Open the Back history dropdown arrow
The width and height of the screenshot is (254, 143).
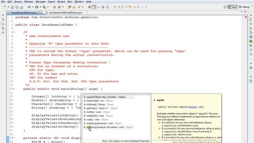(x=139, y=7)
